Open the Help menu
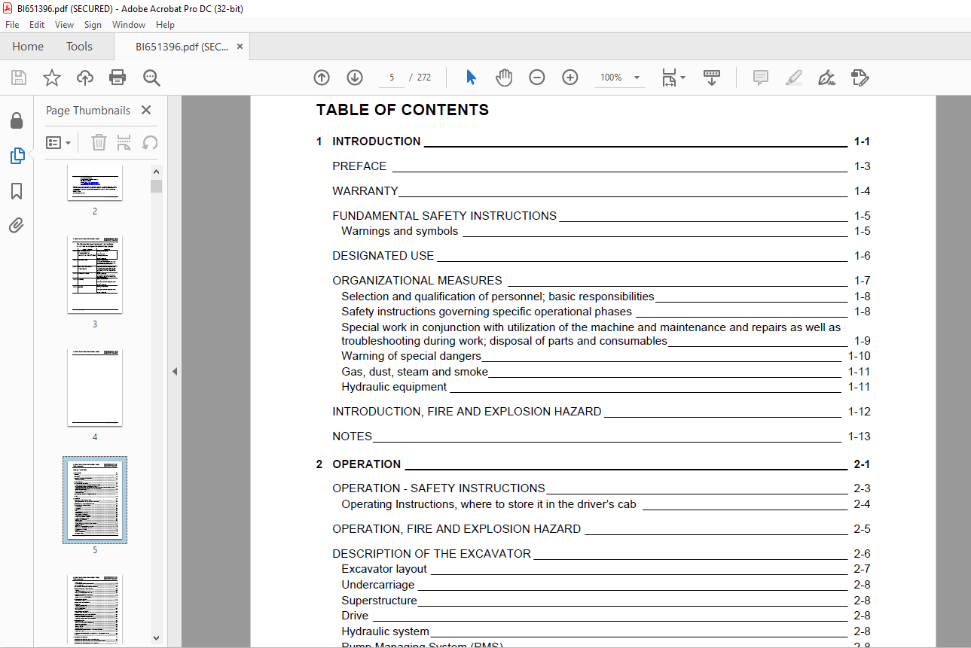This screenshot has width=971, height=648. coord(165,25)
